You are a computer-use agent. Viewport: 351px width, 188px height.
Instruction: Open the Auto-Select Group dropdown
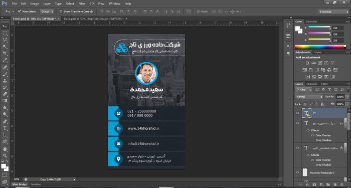[47, 12]
